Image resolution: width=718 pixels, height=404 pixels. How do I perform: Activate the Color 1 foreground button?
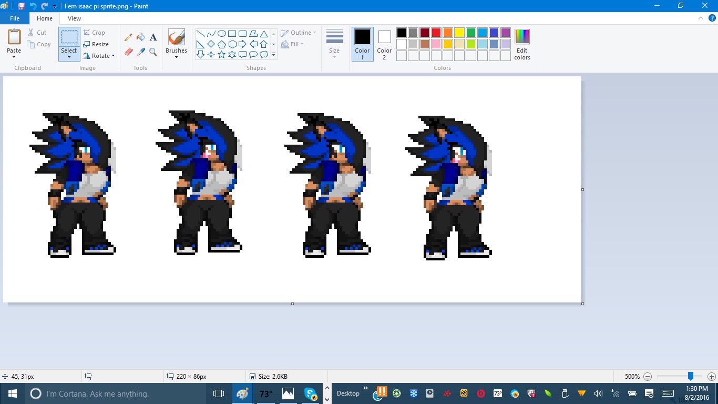pyautogui.click(x=362, y=44)
